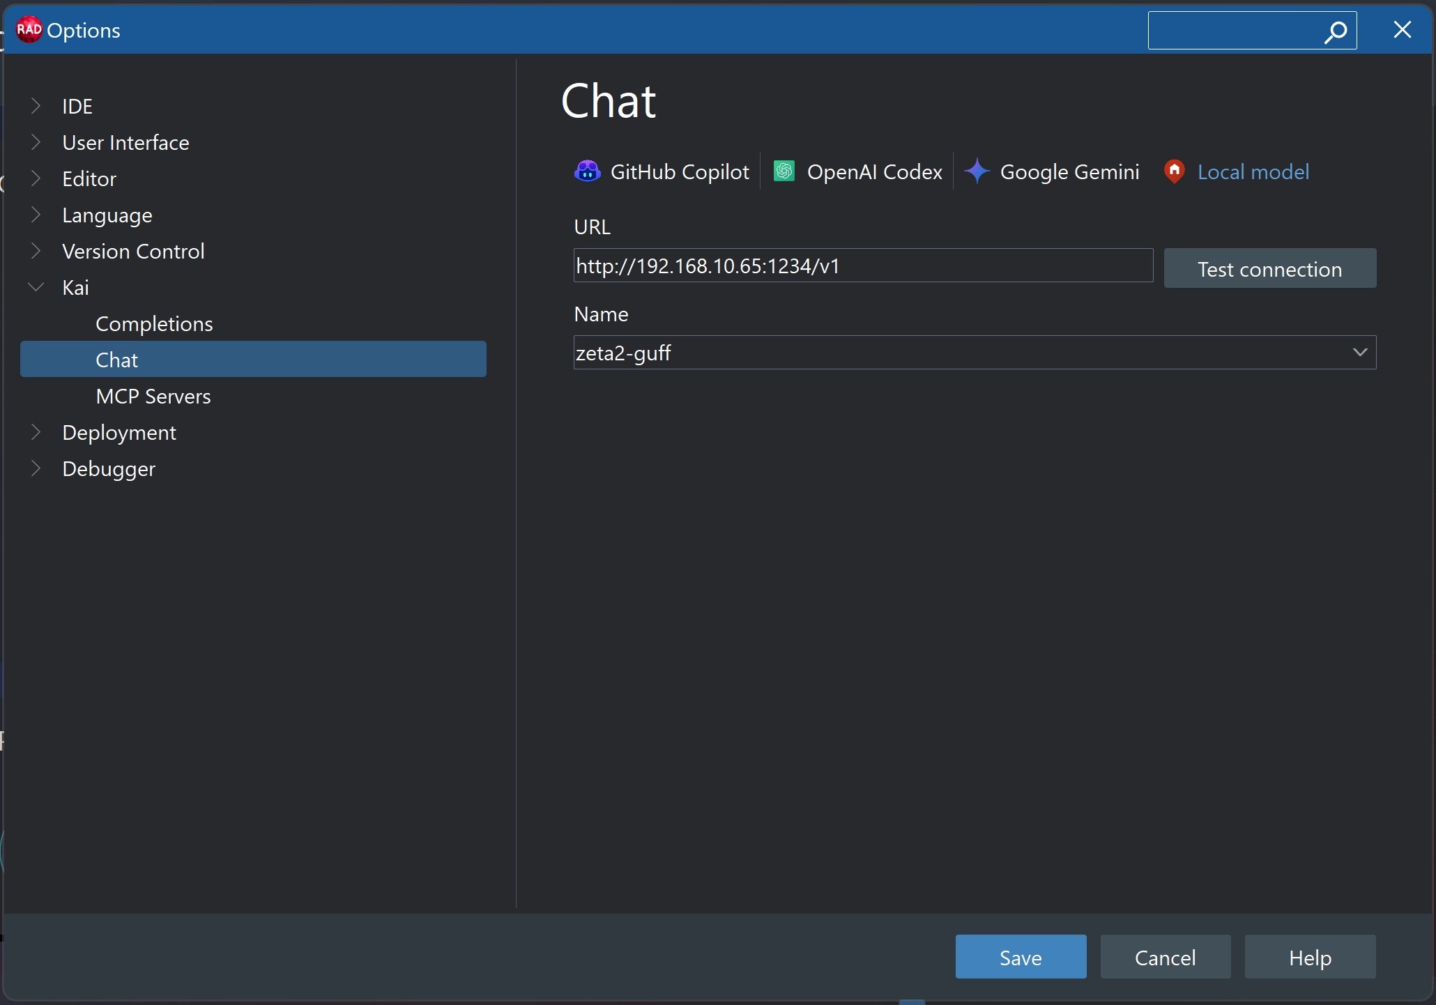Viewport: 1436px width, 1005px height.
Task: Click the OpenAI Codex icon
Action: 785,171
